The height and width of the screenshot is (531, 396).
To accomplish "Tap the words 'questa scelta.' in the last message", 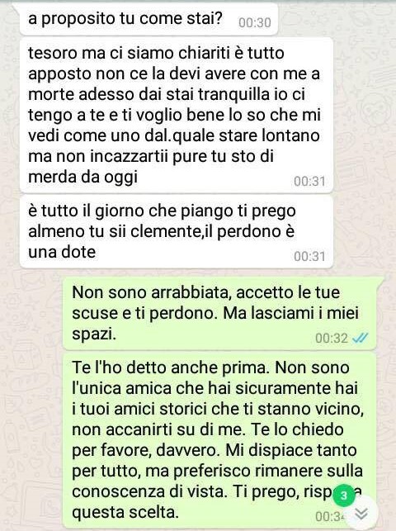I will (125, 512).
